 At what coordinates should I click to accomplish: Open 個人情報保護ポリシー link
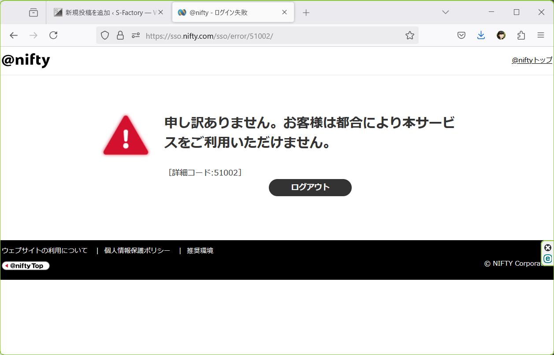137,250
